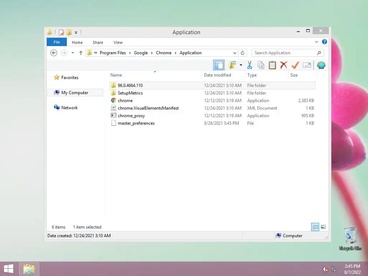Delete item with the red X icon
The width and height of the screenshot is (368, 276).
pyautogui.click(x=284, y=65)
